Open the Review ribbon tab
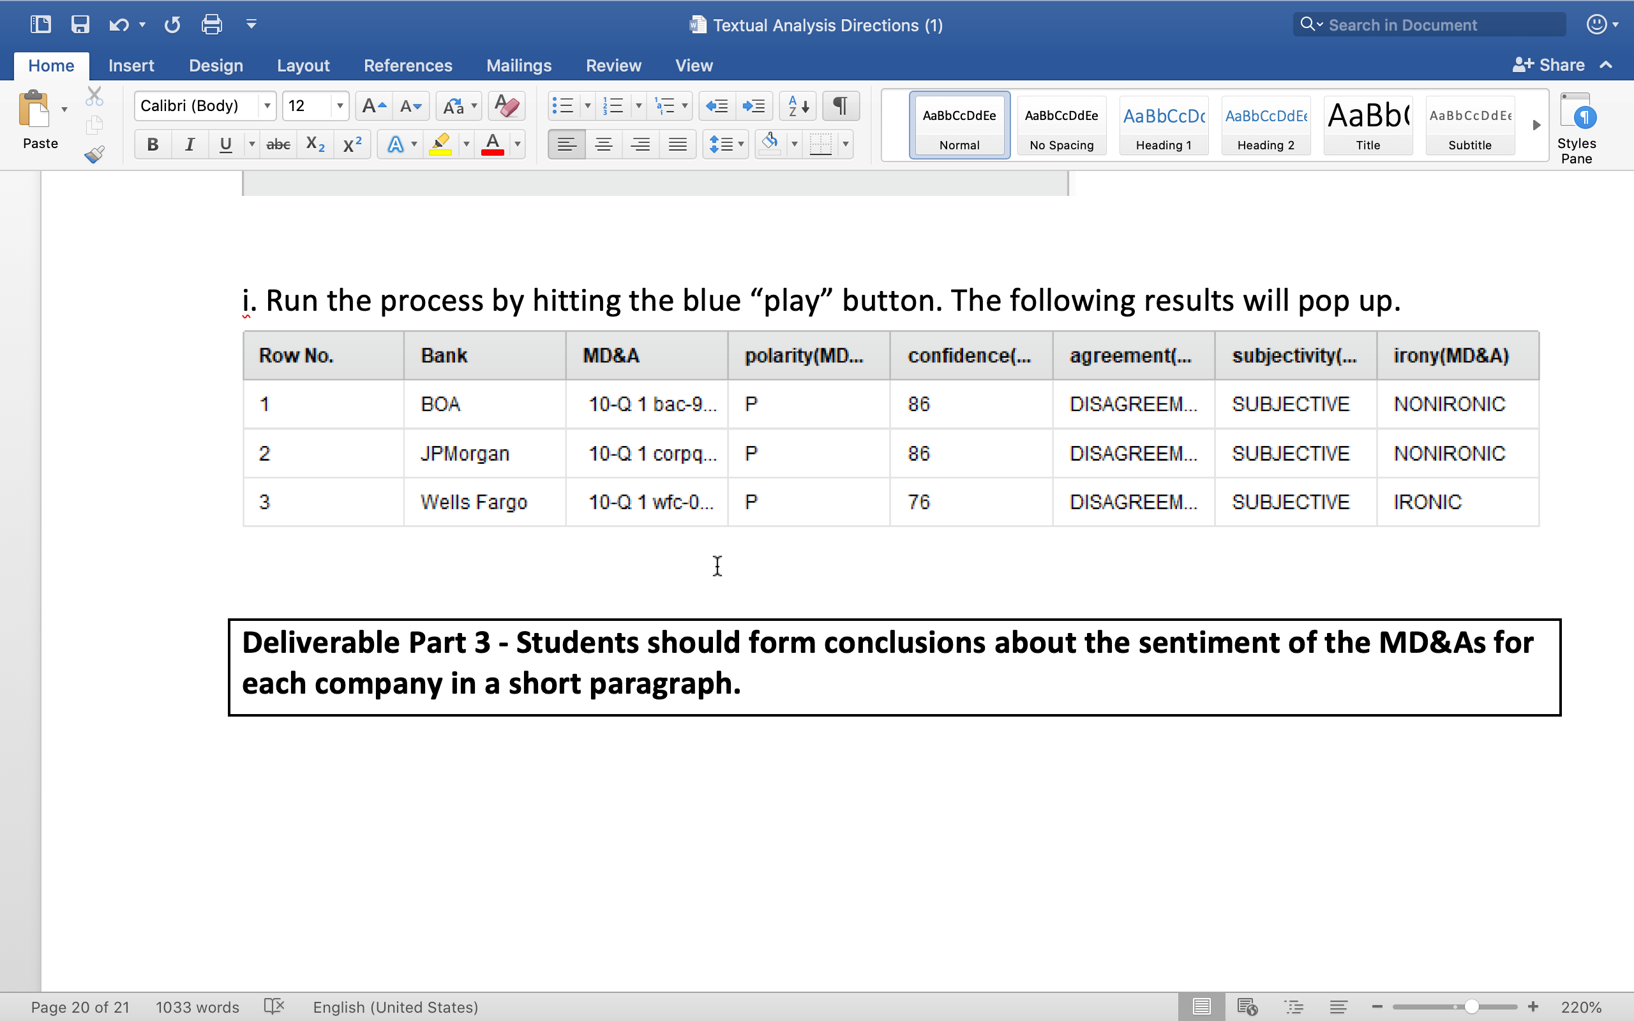 pyautogui.click(x=612, y=66)
